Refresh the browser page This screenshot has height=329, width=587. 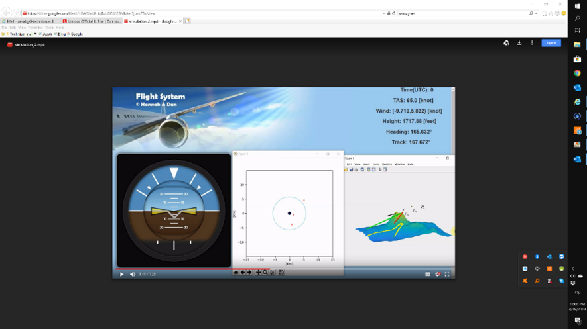point(394,13)
